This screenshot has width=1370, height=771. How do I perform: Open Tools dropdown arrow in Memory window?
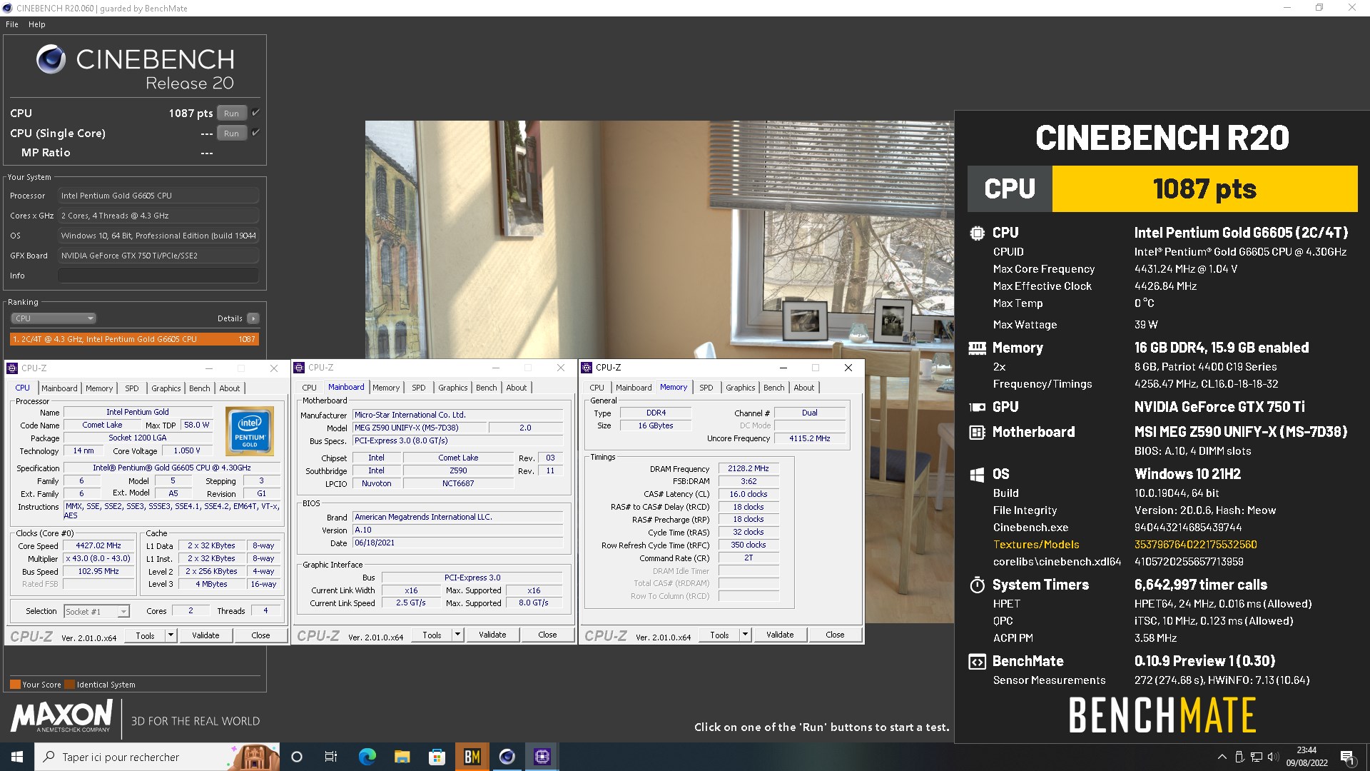tap(745, 635)
